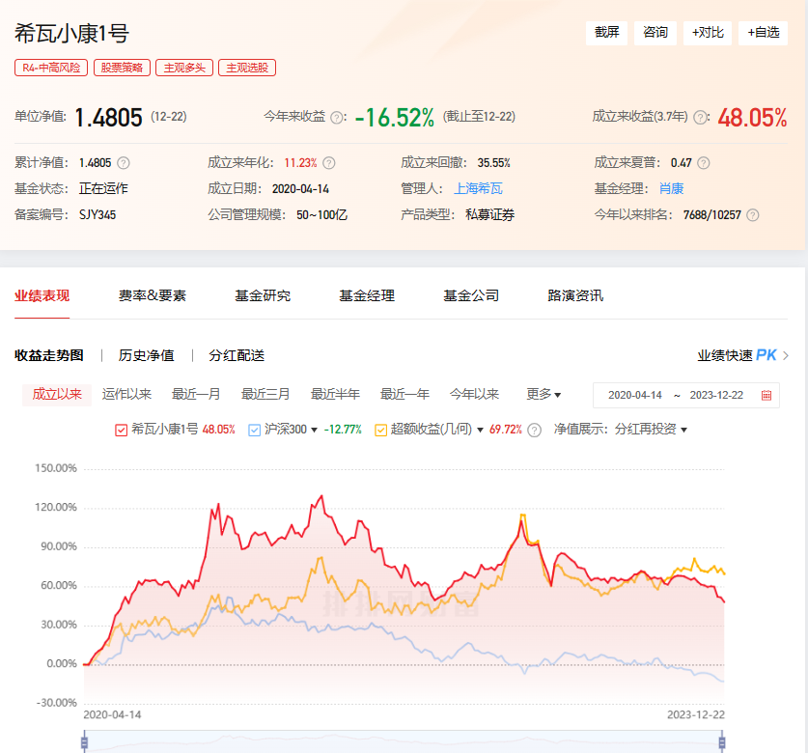This screenshot has height=753, width=808.
Task: Click R4-中高风险 tag
Action: [x=51, y=68]
